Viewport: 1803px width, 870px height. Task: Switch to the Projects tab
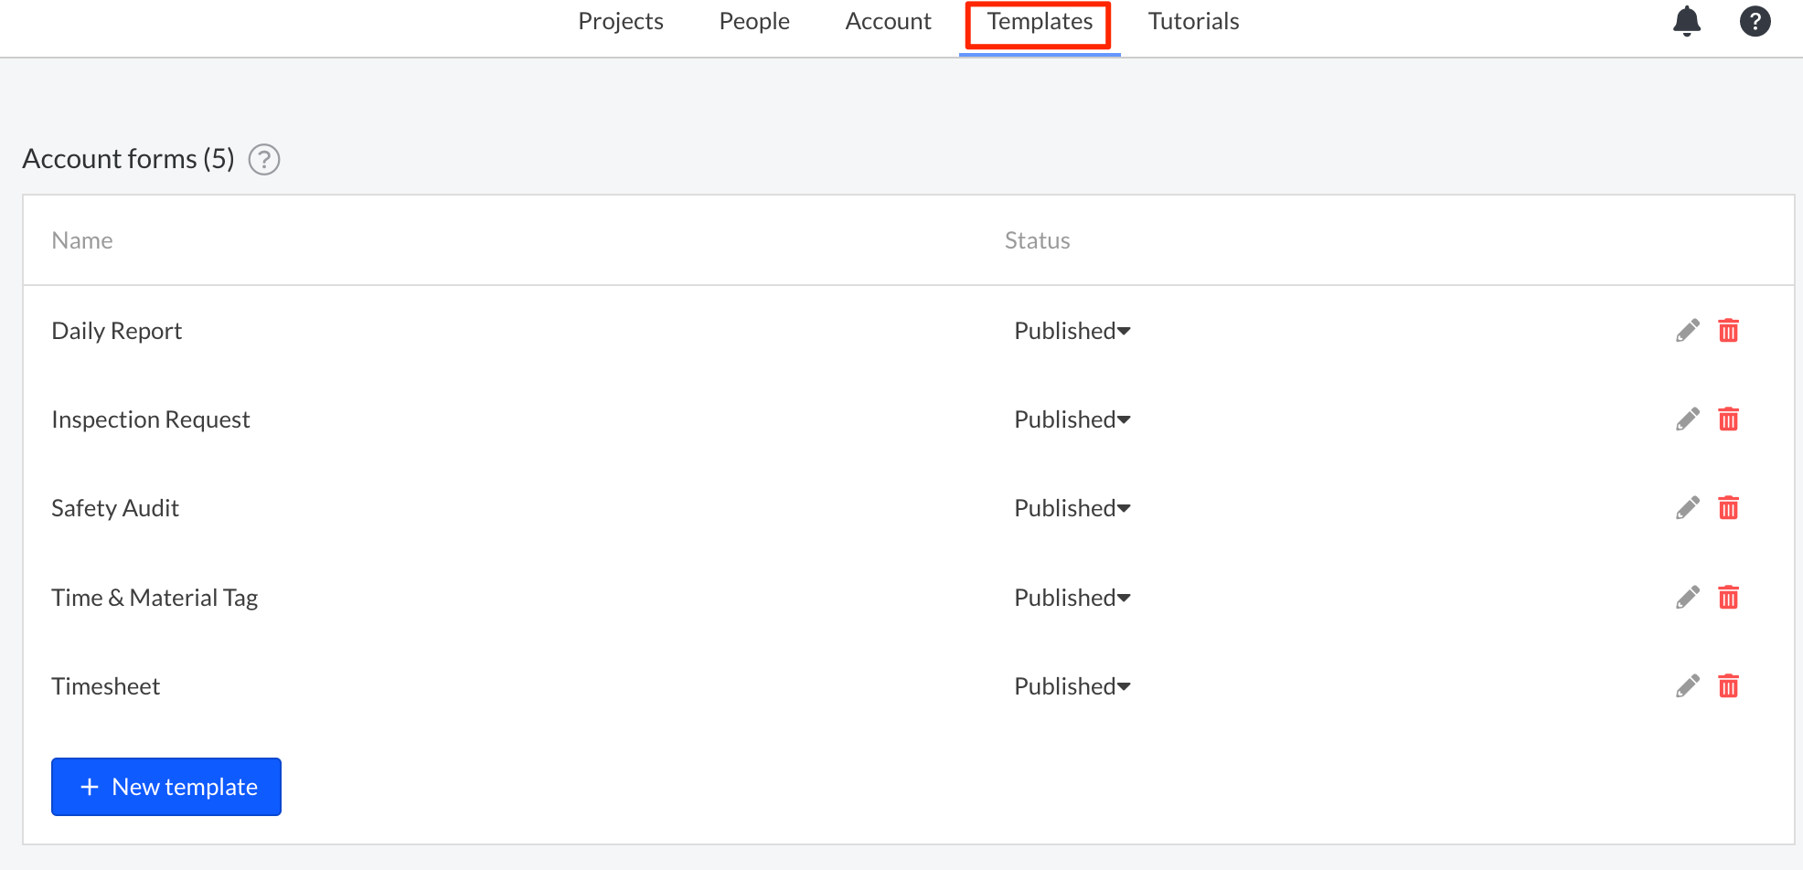620,20
